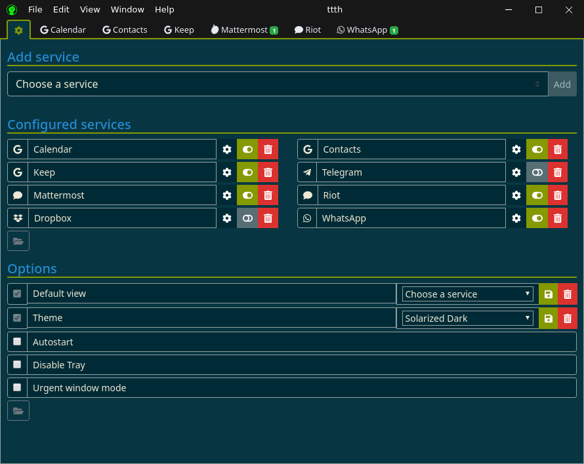Image resolution: width=584 pixels, height=464 pixels.
Task: Open folder icon below Options list
Action: click(x=18, y=411)
